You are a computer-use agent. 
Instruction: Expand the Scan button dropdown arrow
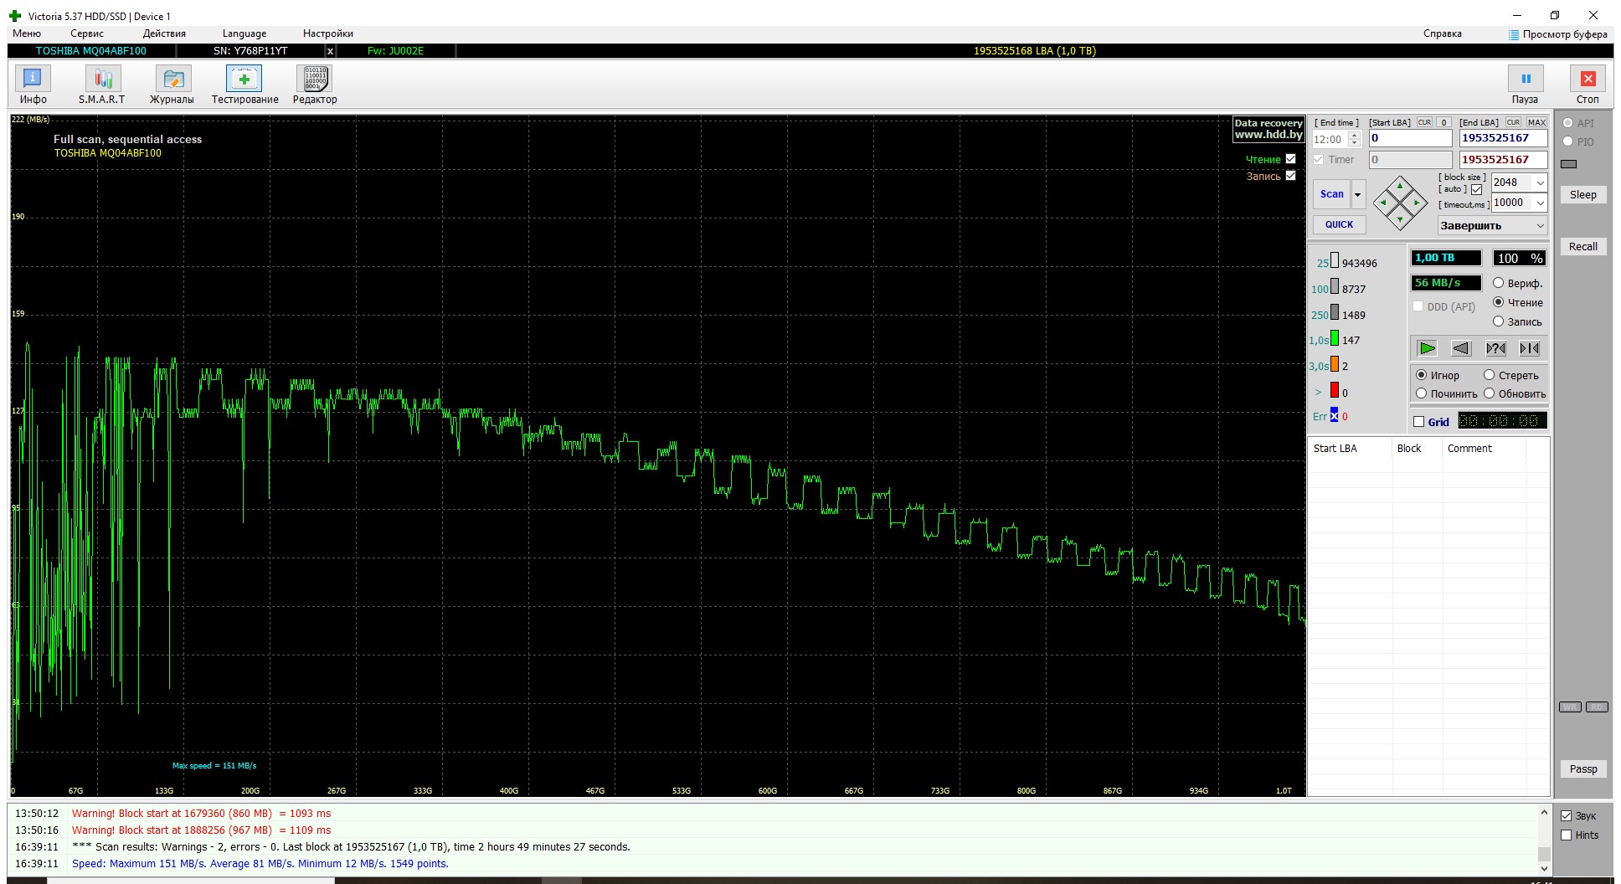1358,194
